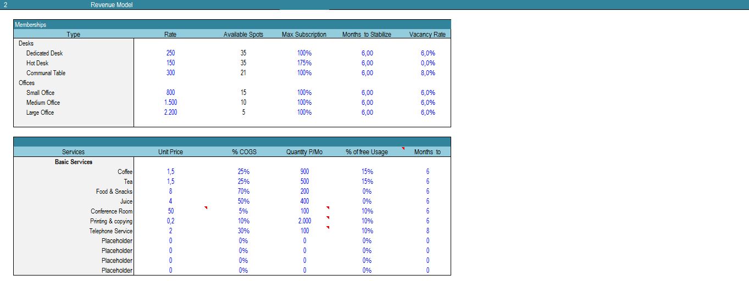Click the Dedicated Desk rate 250
The image size is (749, 281).
170,53
